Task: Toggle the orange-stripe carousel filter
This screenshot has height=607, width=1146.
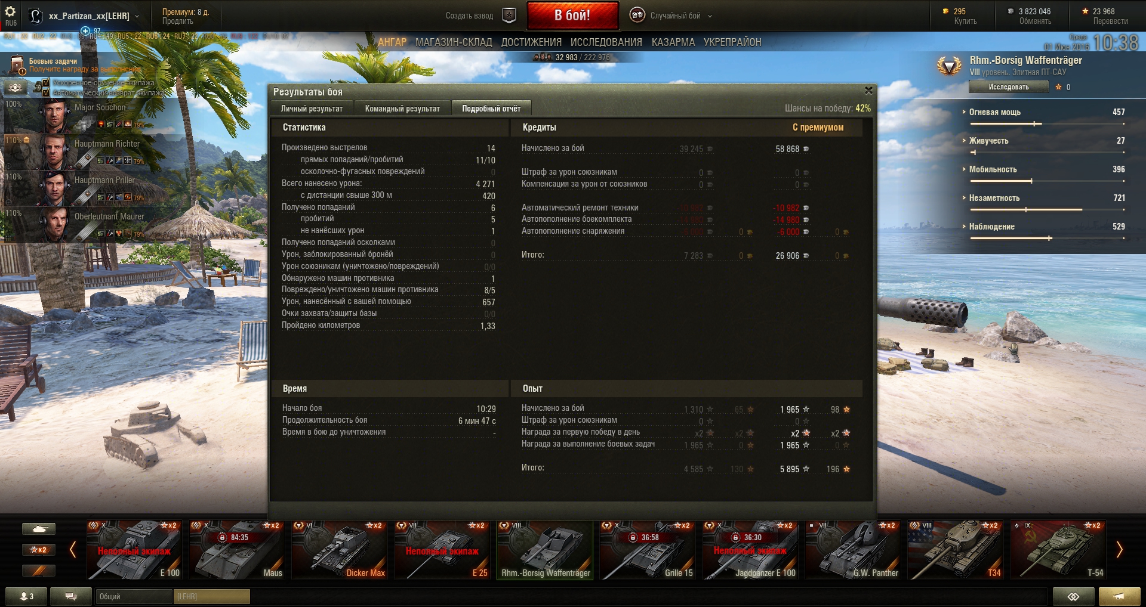Action: 39,571
